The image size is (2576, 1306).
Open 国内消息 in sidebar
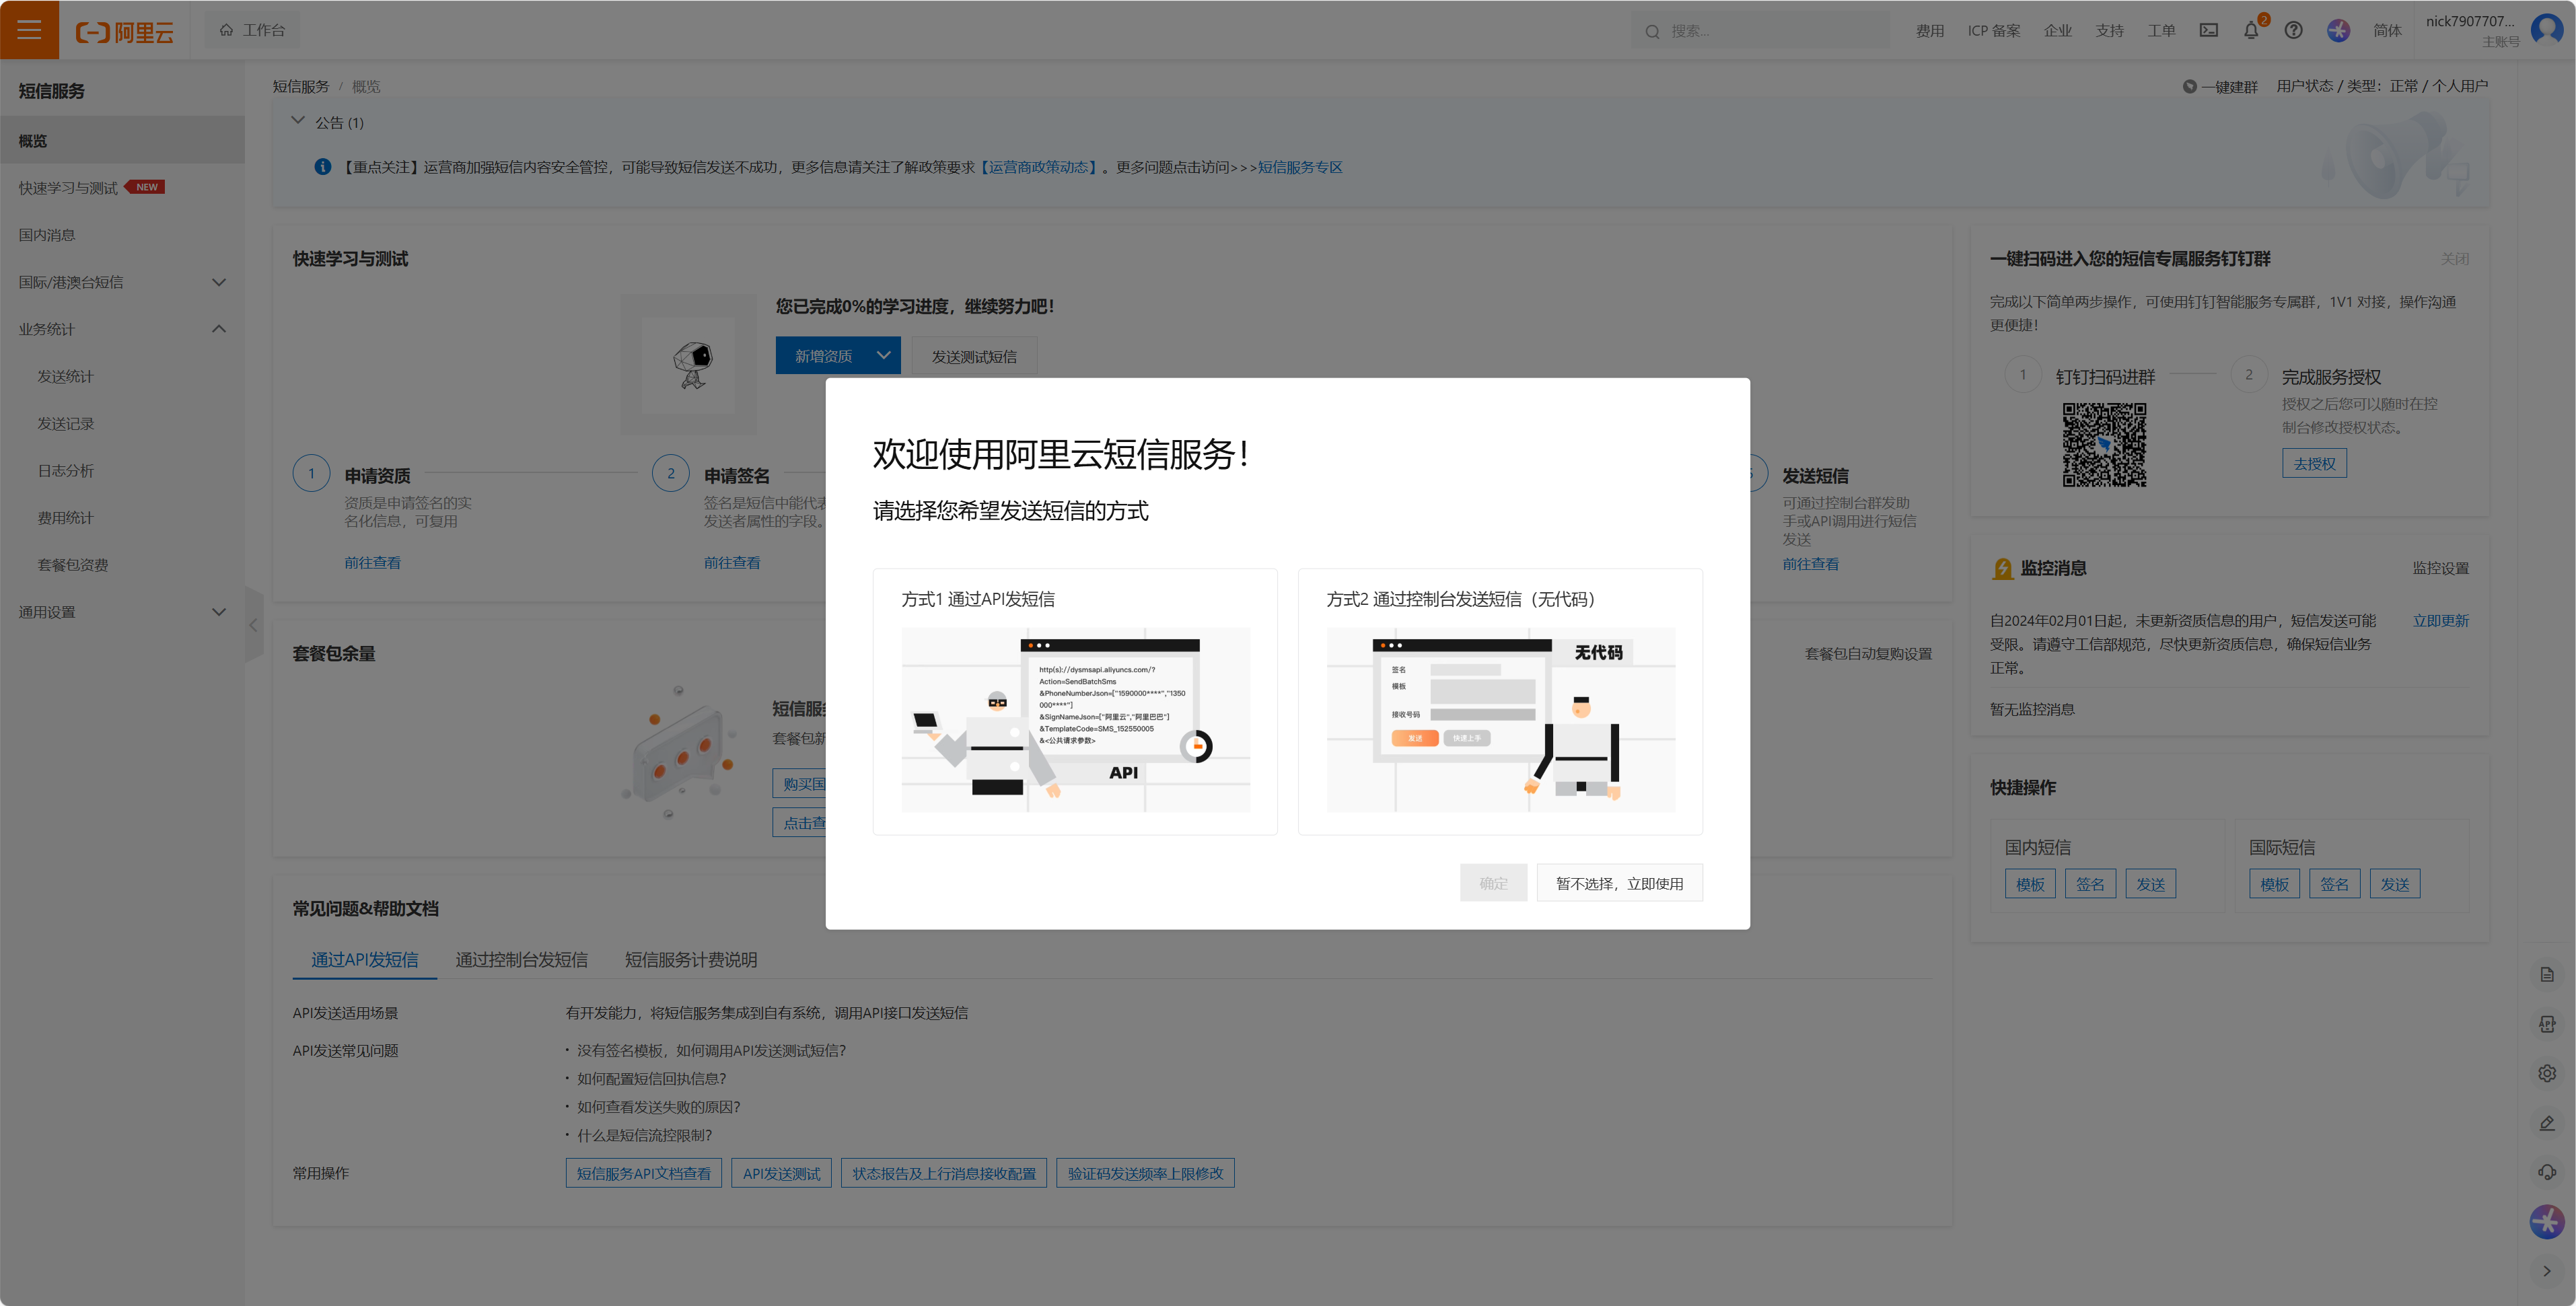(47, 235)
